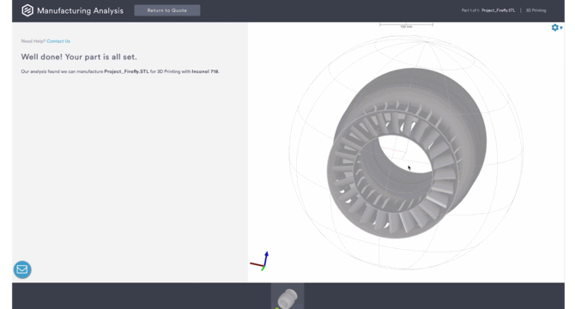Open the Contact Us link
This screenshot has height=309, width=575.
(58, 41)
